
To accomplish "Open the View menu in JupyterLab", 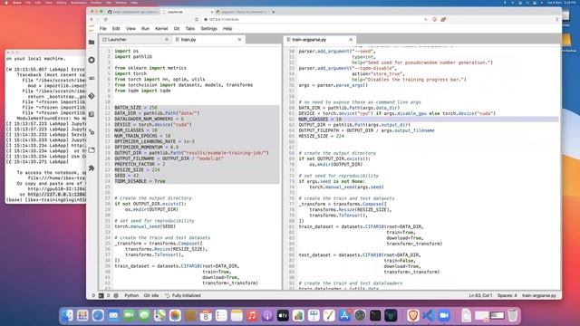I will coord(130,28).
